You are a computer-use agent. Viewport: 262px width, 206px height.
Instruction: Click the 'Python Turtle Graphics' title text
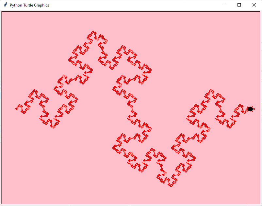(29, 5)
